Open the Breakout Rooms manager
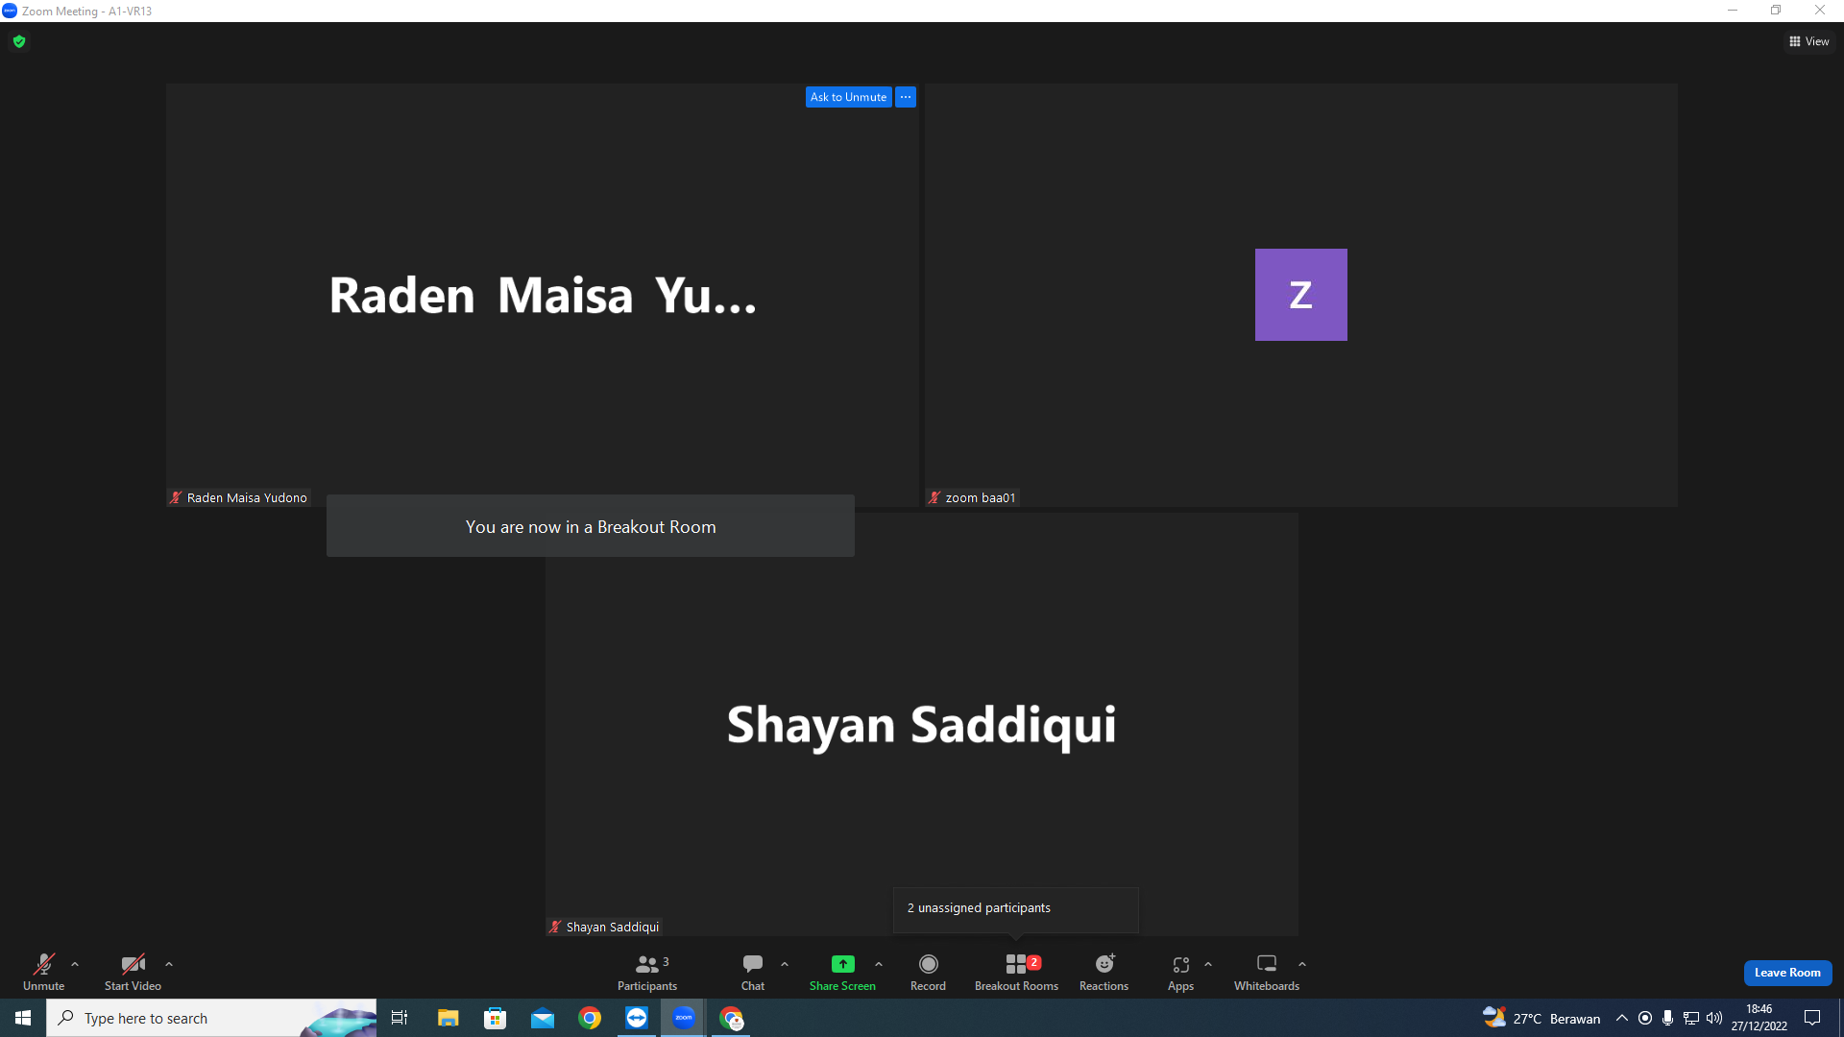Screen dimensions: 1844x1037 1016,972
